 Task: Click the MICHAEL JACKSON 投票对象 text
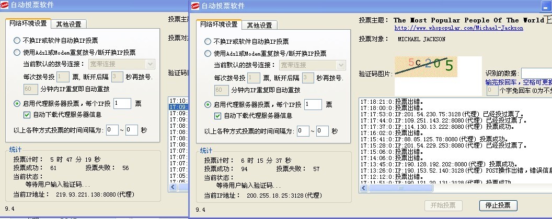click(x=421, y=39)
